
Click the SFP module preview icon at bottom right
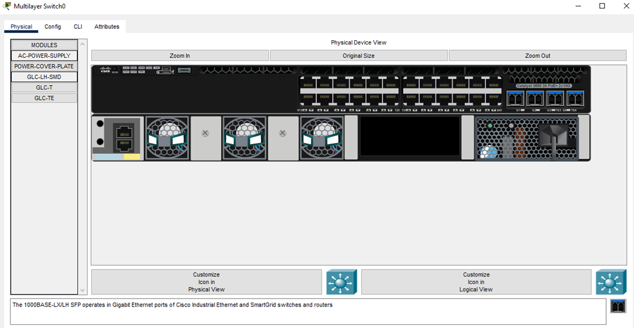tap(618, 306)
